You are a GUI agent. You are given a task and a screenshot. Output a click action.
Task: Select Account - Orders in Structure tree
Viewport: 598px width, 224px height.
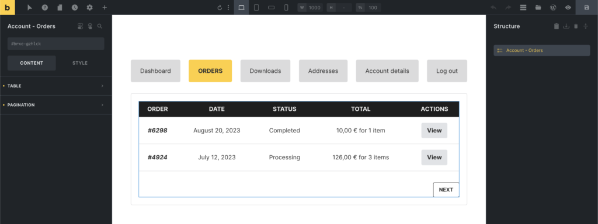[x=541, y=51]
